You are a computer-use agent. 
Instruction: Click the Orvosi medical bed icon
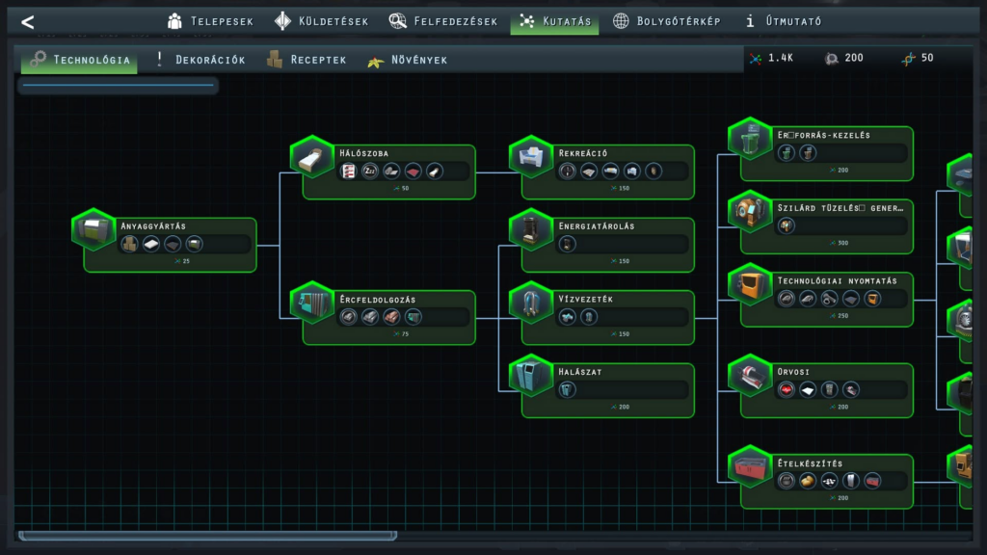[x=750, y=377]
